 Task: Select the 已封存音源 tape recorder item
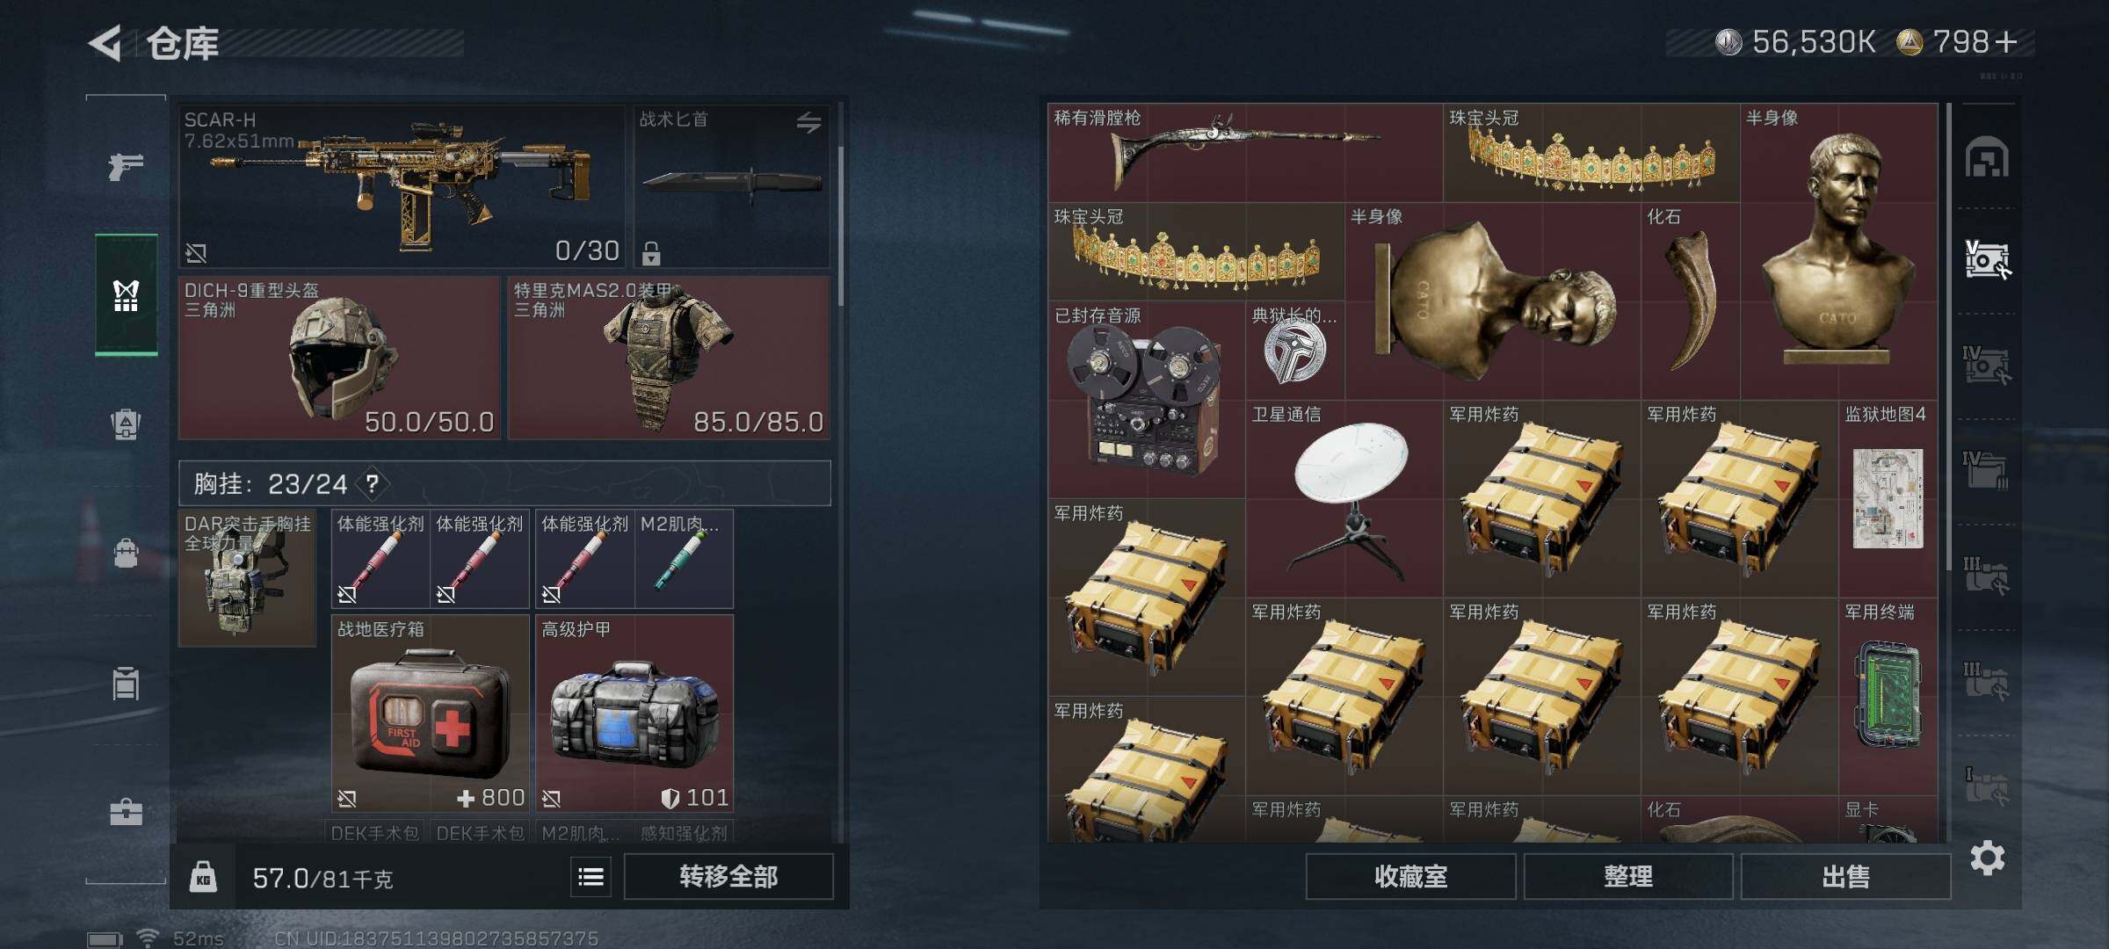pyautogui.click(x=1146, y=400)
